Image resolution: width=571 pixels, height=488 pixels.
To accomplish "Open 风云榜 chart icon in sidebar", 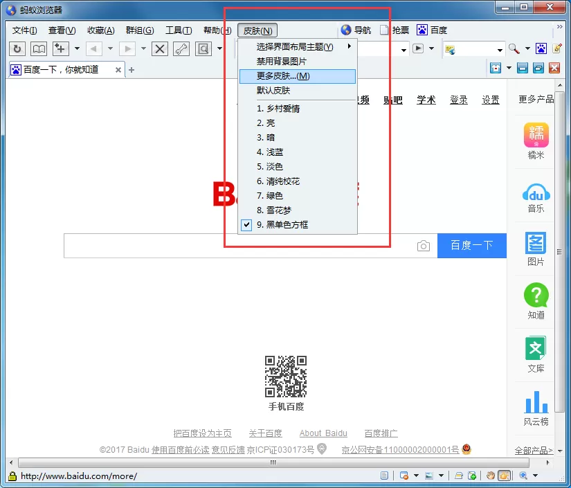I will [536, 402].
